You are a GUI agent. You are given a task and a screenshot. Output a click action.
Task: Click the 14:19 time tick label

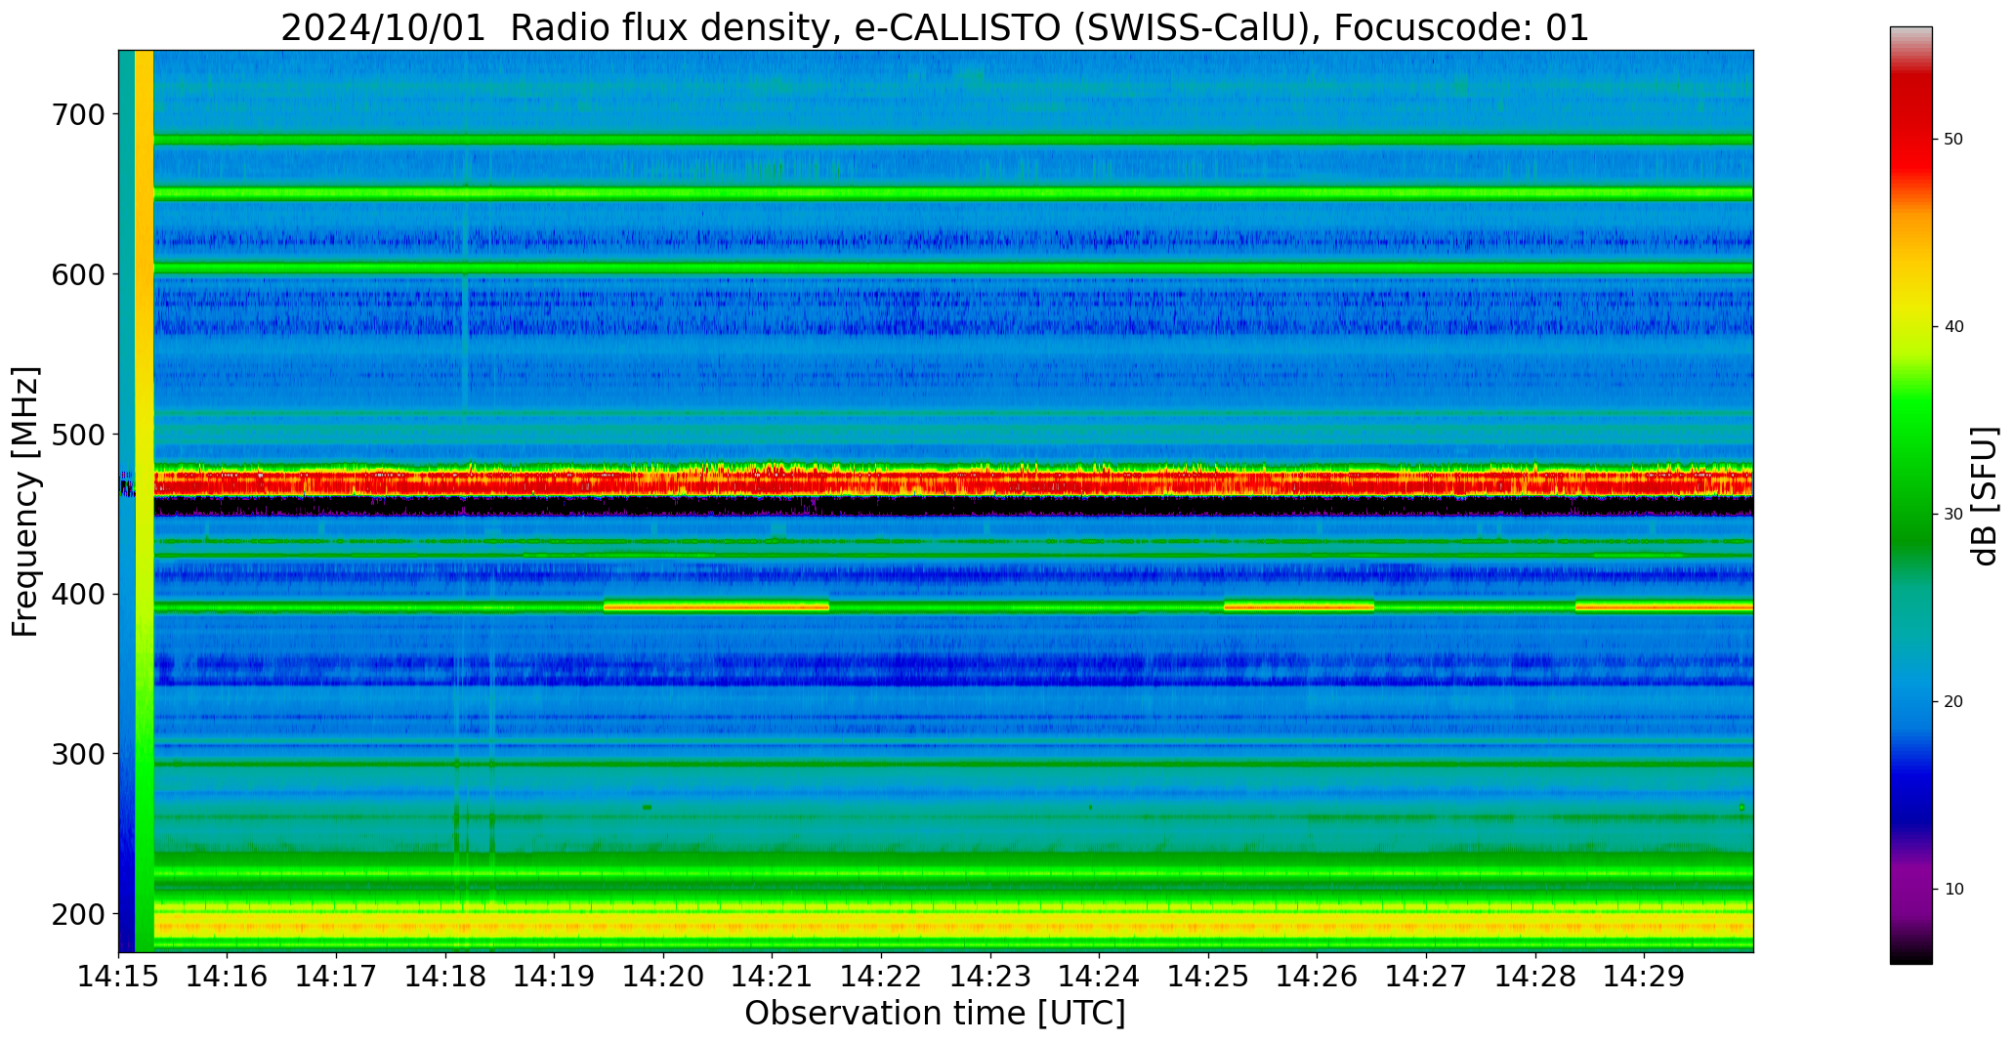(554, 975)
